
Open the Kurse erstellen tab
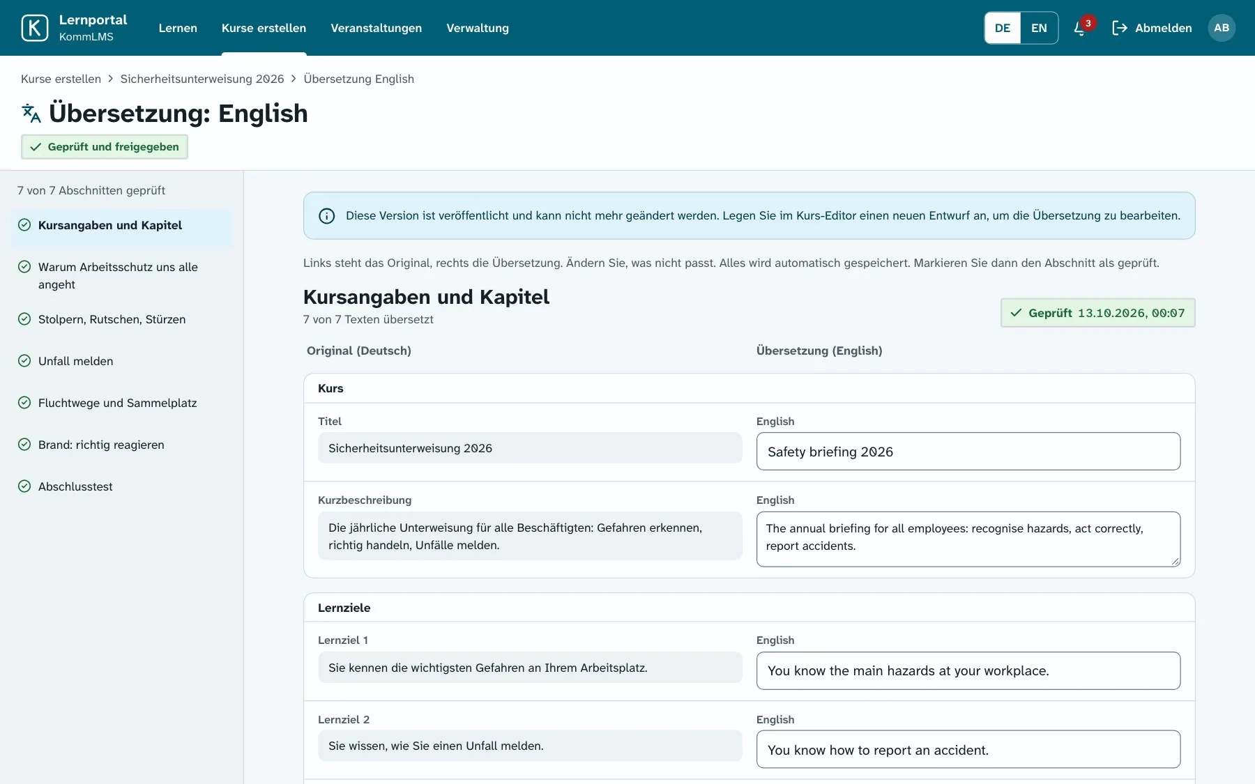[x=264, y=28]
